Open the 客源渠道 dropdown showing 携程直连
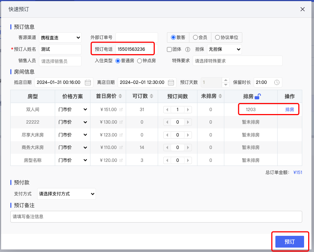The height and width of the screenshot is (252, 314). [x=60, y=38]
